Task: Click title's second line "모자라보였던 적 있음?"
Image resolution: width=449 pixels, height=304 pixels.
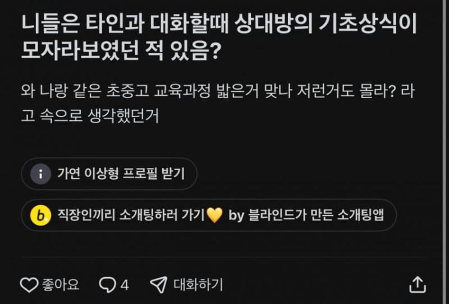Action: (x=121, y=53)
